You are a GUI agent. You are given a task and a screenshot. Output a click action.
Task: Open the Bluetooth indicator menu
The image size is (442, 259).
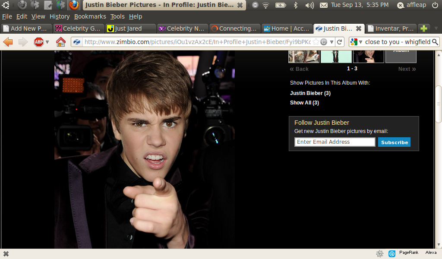(x=295, y=5)
